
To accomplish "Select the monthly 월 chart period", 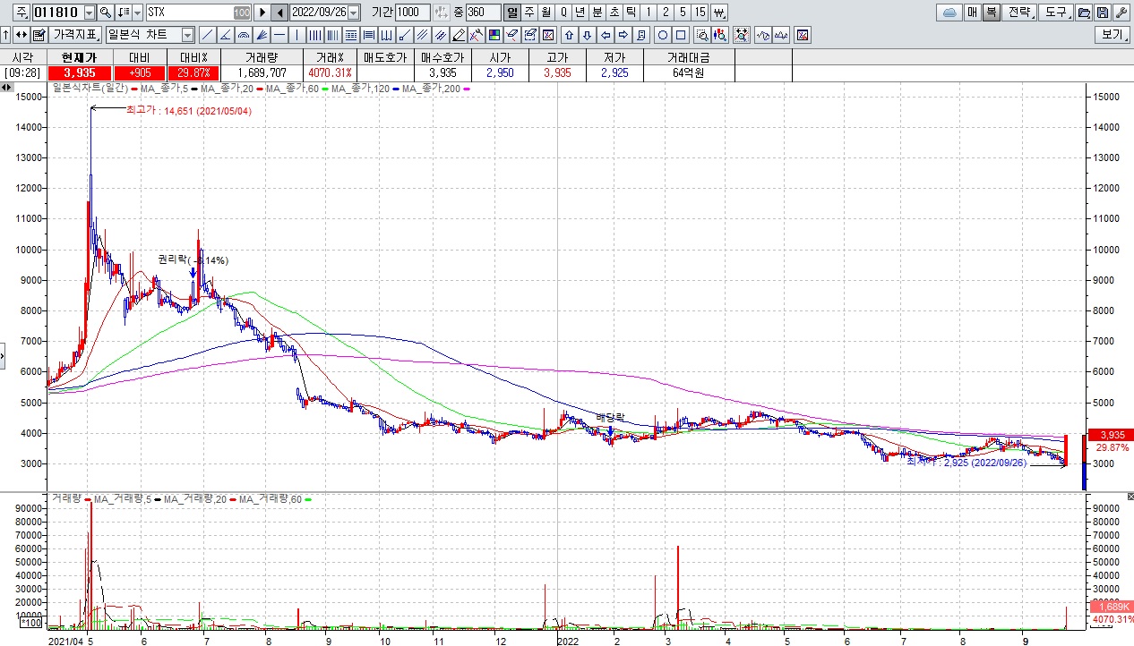I will pyautogui.click(x=546, y=13).
